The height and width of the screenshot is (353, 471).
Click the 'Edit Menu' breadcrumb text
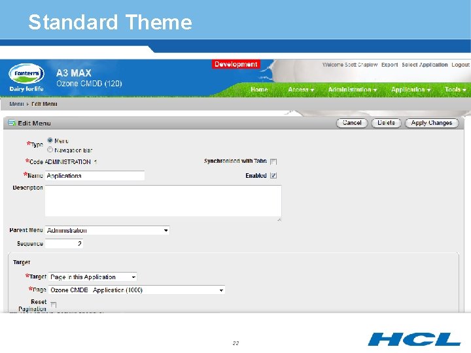(44, 104)
